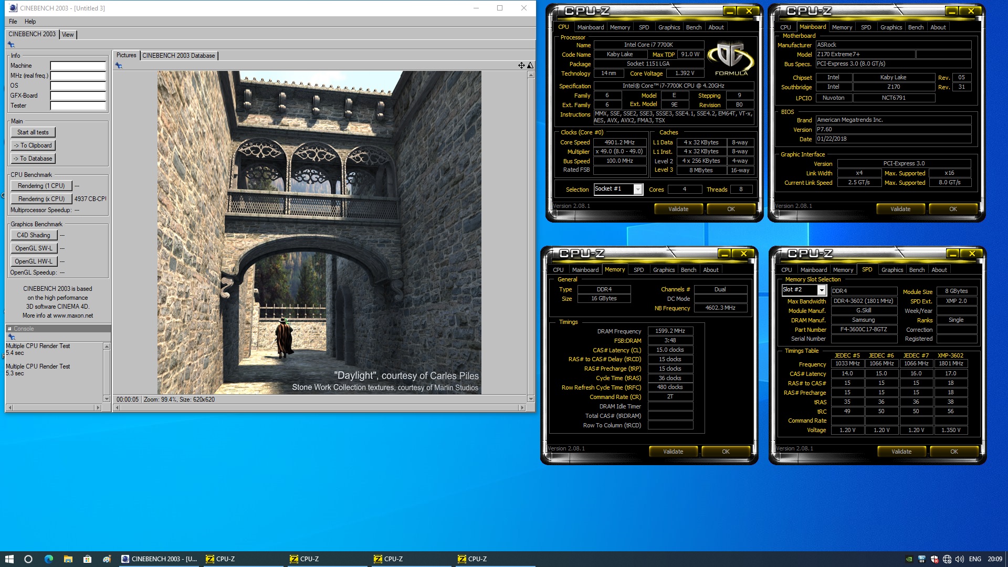Open the Windows Start menu
This screenshot has width=1008, height=567.
click(x=9, y=559)
